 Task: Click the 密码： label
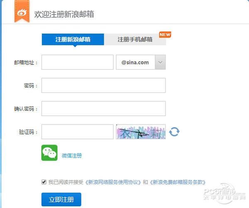[31, 86]
